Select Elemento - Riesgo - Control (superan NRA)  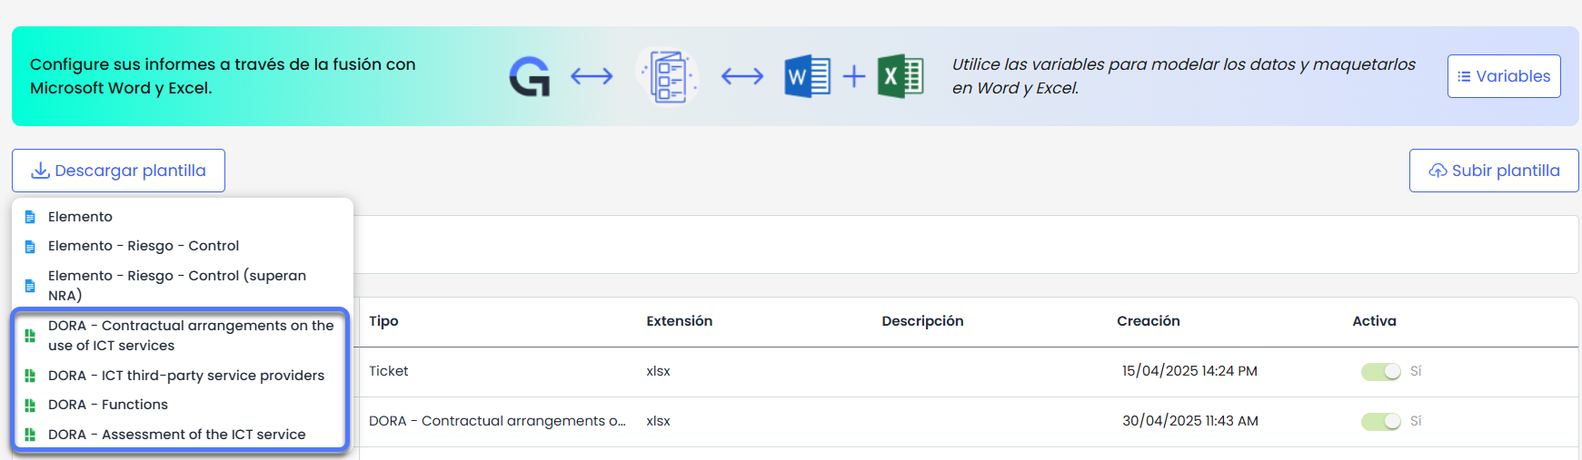pyautogui.click(x=177, y=285)
